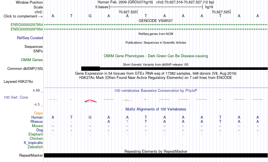Click '100 vertebrates Basewise Conservation by PhyloP' title

coord(156,91)
